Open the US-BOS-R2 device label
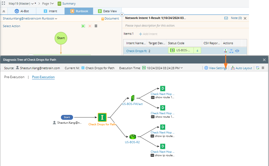Viewport: 269px width, 166px height. pyautogui.click(x=132, y=142)
